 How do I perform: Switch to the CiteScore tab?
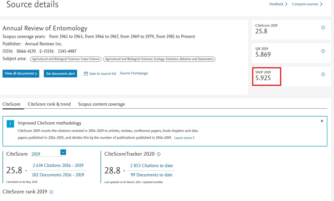pos(11,104)
